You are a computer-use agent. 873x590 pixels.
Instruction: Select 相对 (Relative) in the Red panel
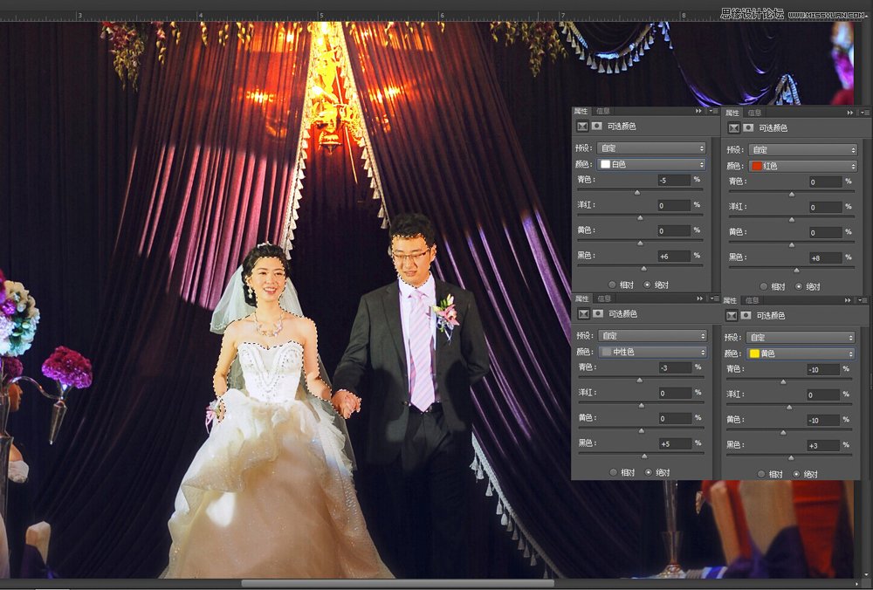pos(764,286)
